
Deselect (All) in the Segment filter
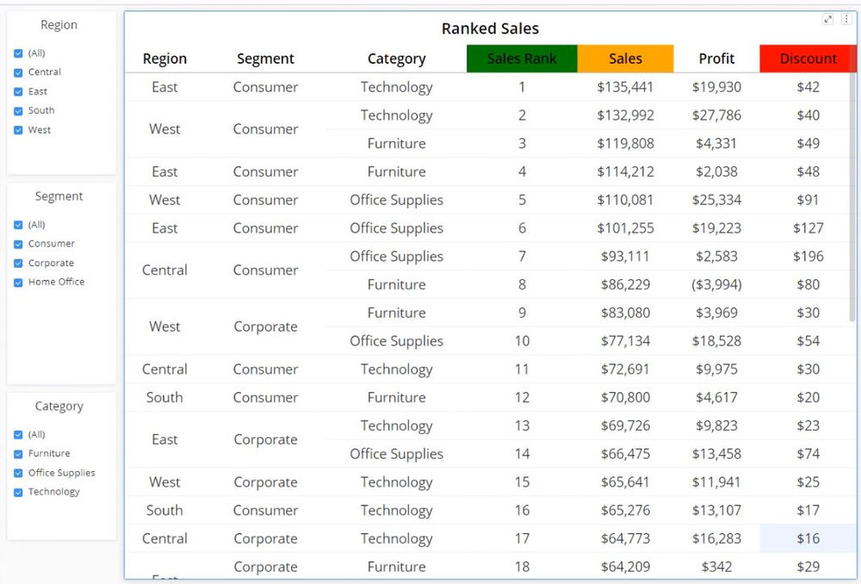point(19,225)
